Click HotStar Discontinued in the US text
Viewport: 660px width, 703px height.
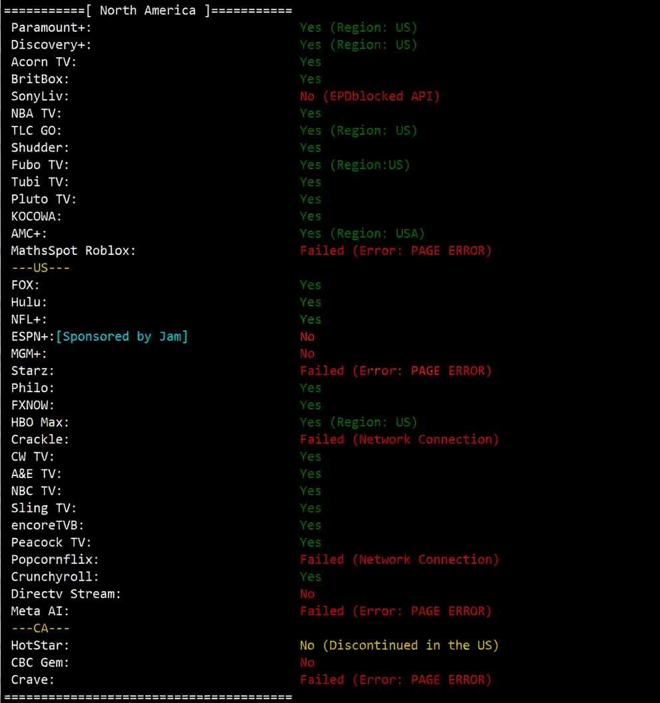[x=399, y=646]
